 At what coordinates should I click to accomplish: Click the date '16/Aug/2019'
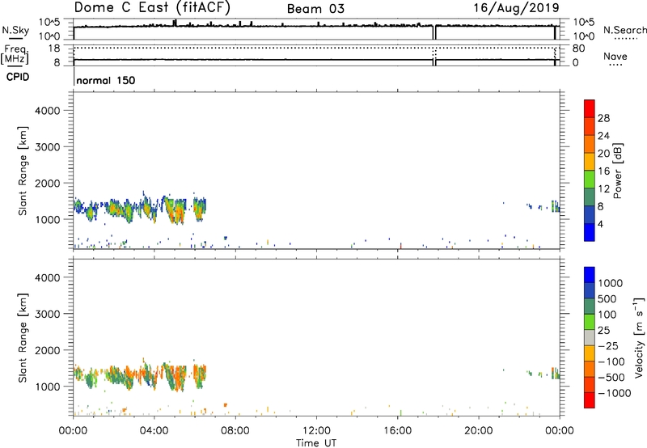click(x=516, y=8)
